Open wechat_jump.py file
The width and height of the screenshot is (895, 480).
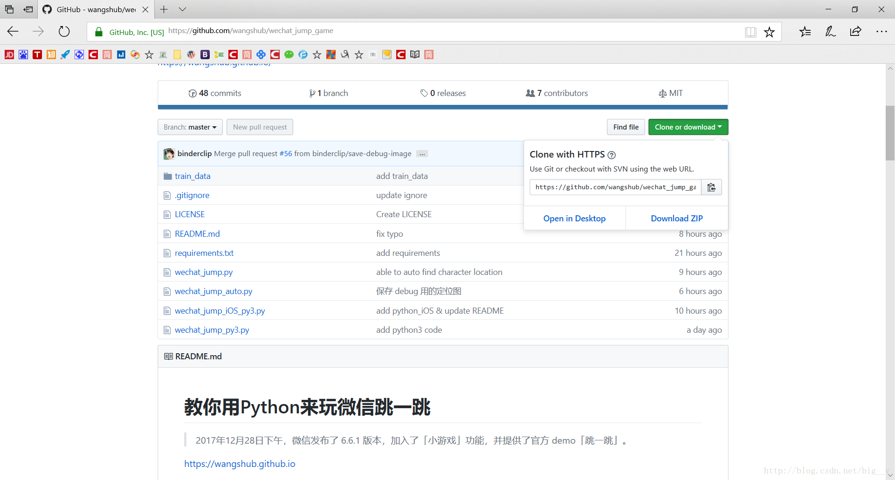(204, 272)
